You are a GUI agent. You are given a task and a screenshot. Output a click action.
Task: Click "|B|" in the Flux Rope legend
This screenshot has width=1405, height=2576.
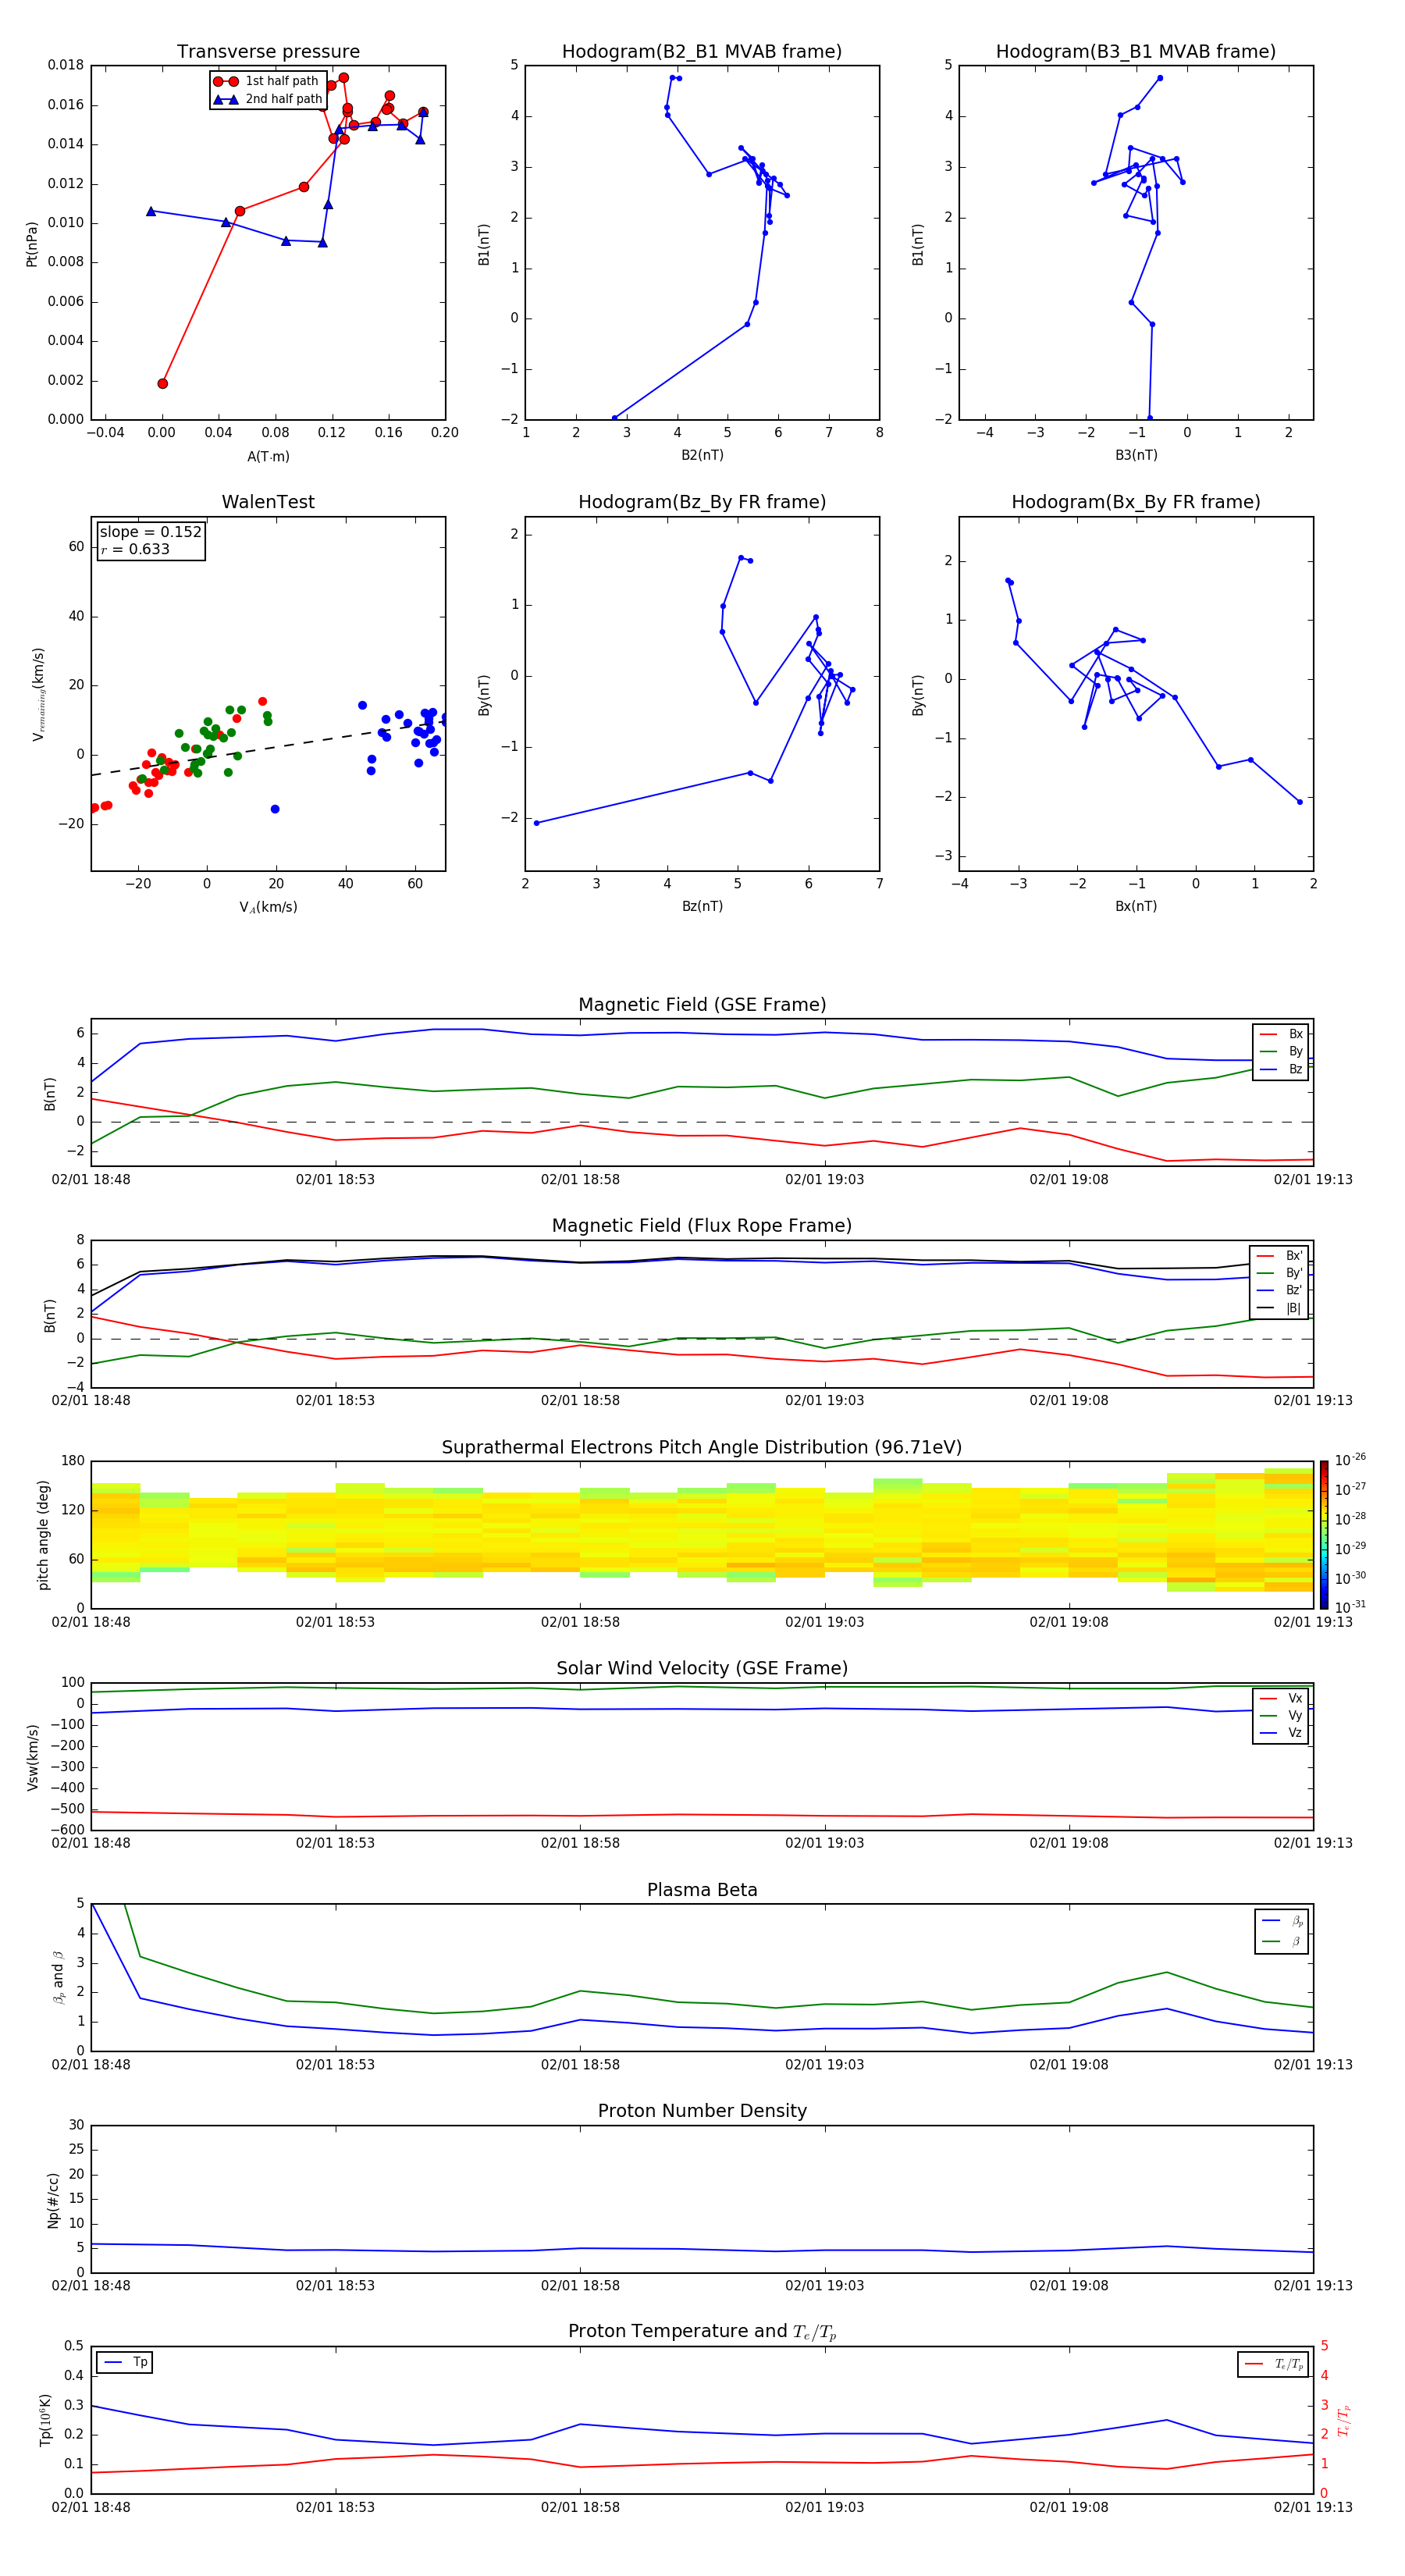pos(1293,1308)
